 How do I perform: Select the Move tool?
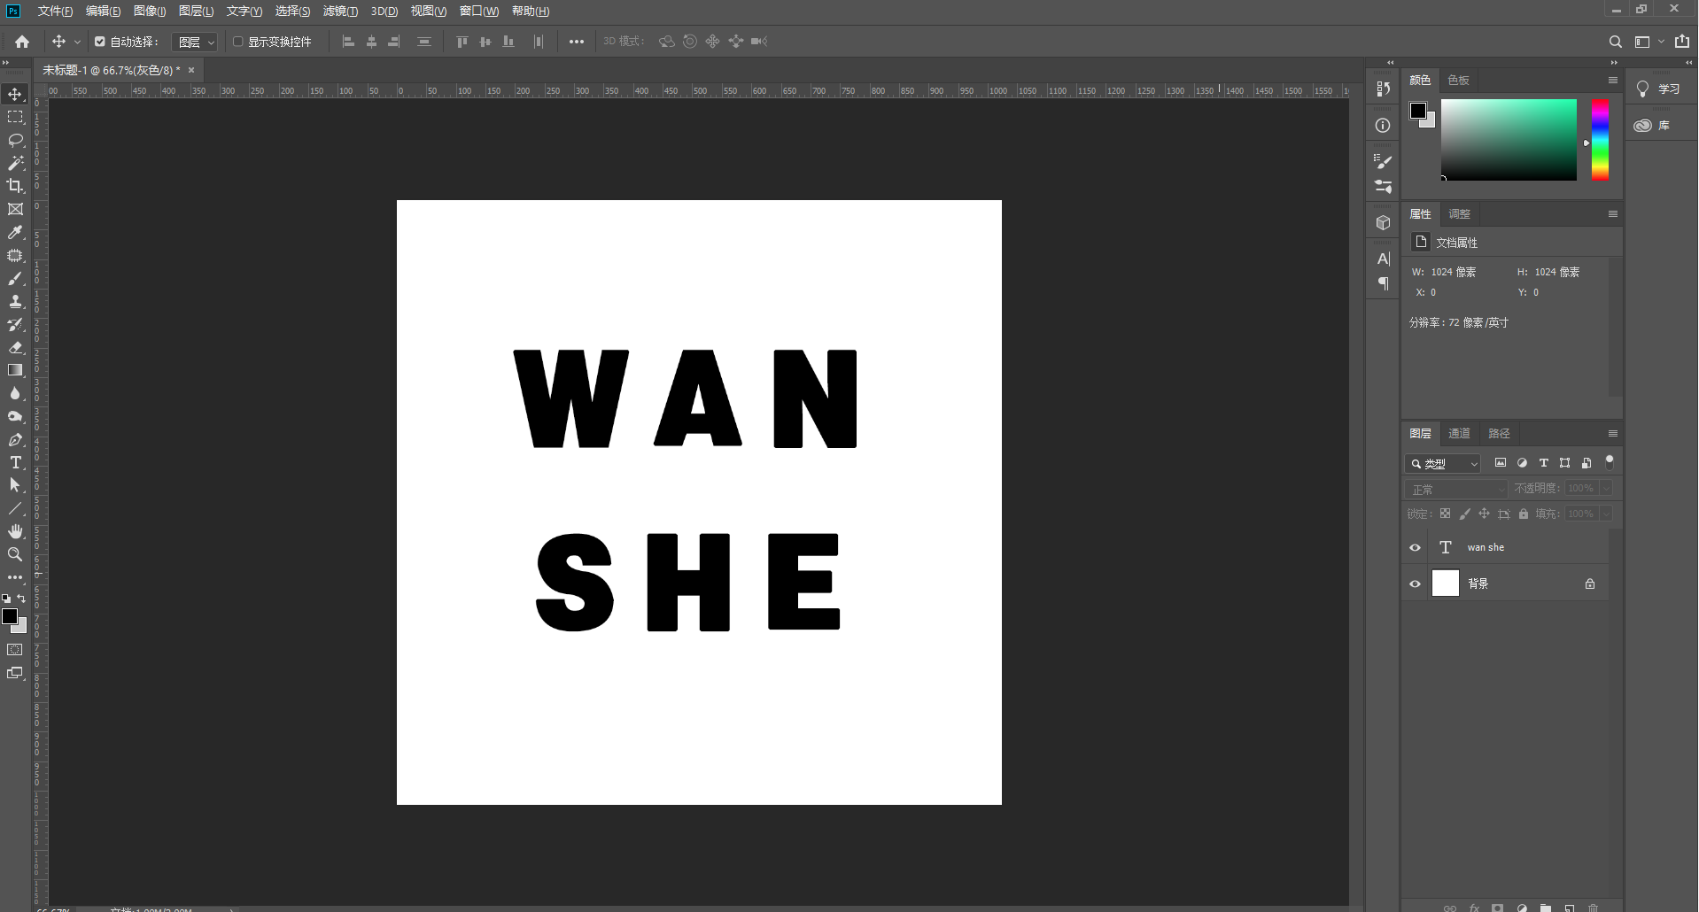15,94
